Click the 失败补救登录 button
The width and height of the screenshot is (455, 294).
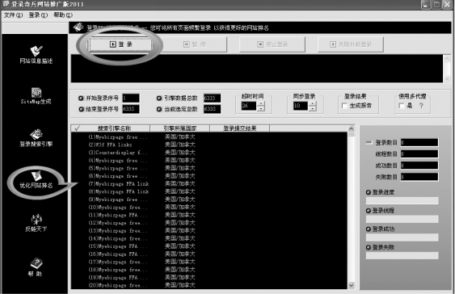click(x=351, y=44)
